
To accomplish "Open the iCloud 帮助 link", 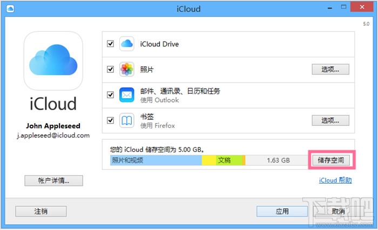I will coord(335,180).
